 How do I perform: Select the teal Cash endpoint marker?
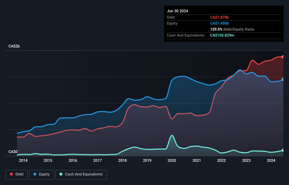[283, 150]
